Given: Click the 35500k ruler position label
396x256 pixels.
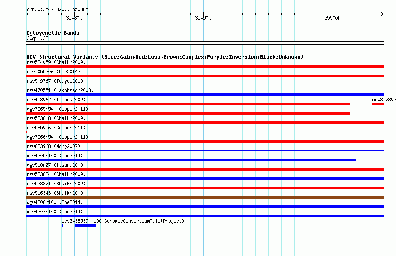Looking at the screenshot, I should 332,18.
